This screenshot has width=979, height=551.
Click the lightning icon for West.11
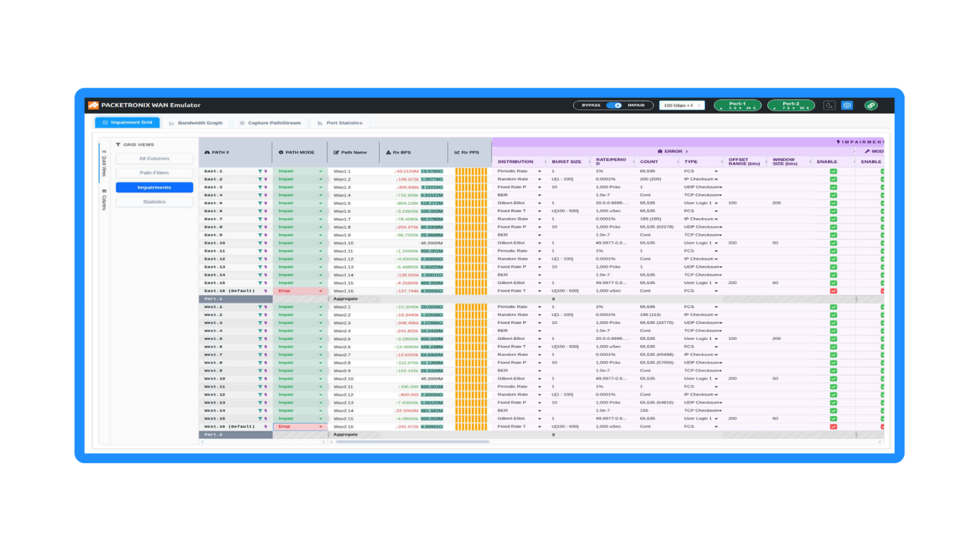[266, 387]
